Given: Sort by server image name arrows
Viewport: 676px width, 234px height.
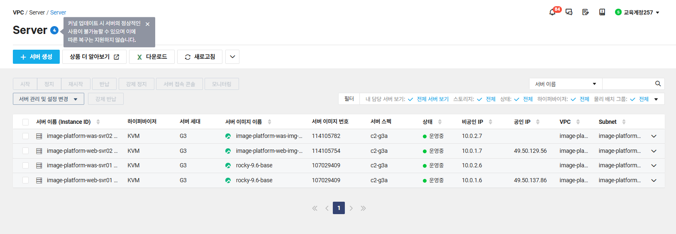Looking at the screenshot, I should (x=269, y=122).
